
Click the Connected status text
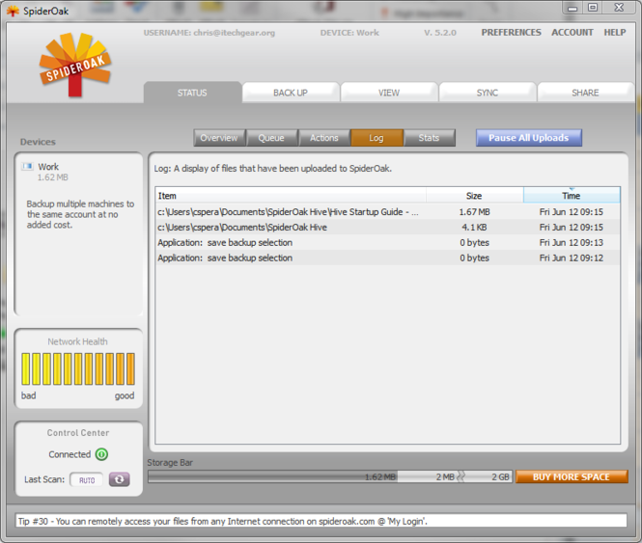coord(70,454)
